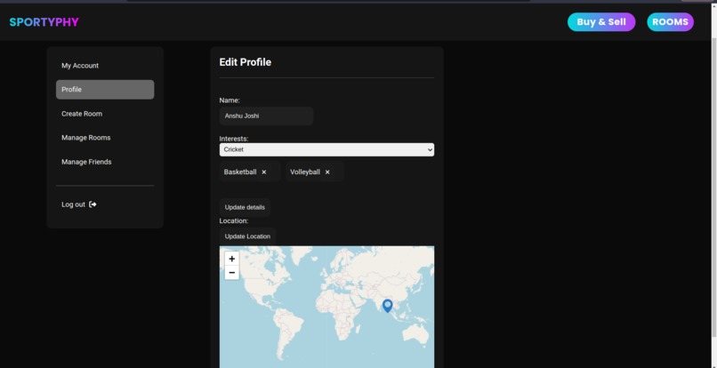
Task: Remove the Volleyball interest tag
Action: (x=327, y=172)
